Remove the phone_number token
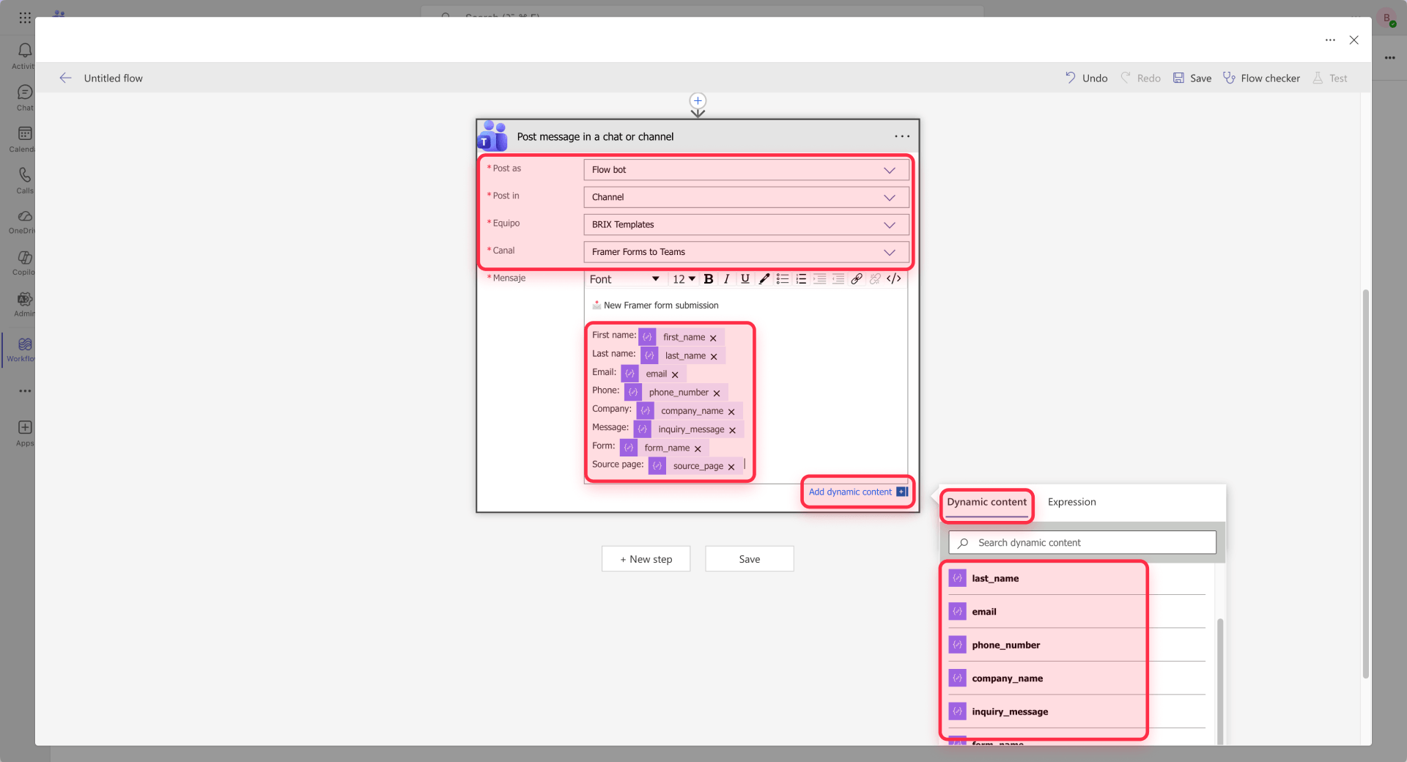1407x762 pixels. (x=717, y=393)
